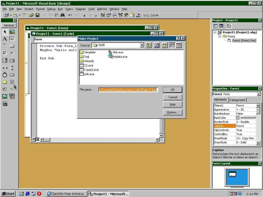
Task: Click the Save Project toolbar icon
Action: (37, 15)
